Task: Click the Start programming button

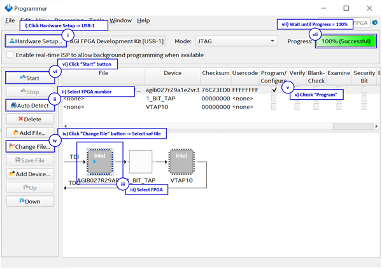Action: 30,78
